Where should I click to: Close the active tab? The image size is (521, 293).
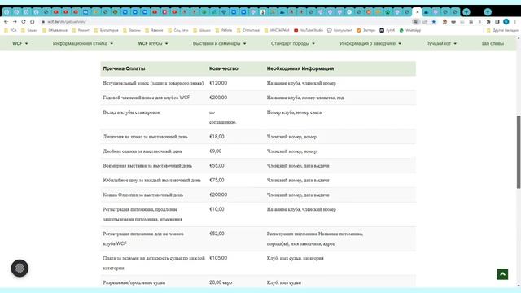click(x=418, y=12)
